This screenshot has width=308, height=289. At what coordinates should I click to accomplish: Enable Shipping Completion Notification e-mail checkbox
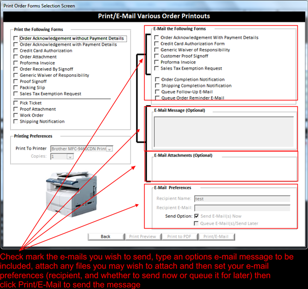click(157, 86)
